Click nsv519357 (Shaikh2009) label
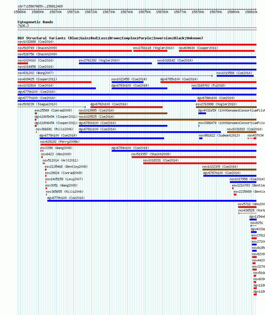Screen dimensions: 265x315 151,154
